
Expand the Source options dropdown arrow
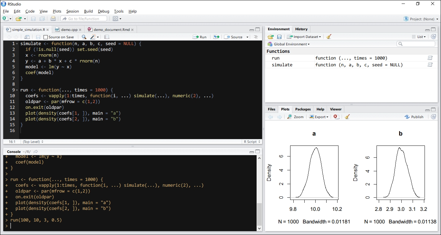(248, 37)
